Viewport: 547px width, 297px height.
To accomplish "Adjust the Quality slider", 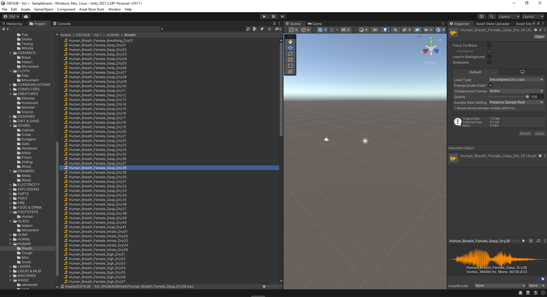I will (x=509, y=97).
